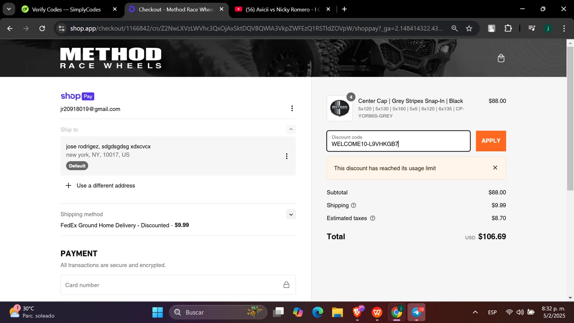Open Shop Pay account options menu
Viewport: 574px width, 323px height.
click(292, 109)
